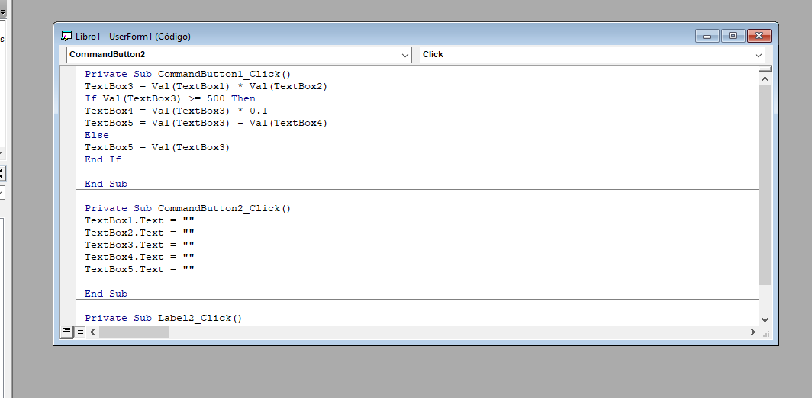Click the 'End If' line
This screenshot has width=812, height=398.
(x=103, y=159)
